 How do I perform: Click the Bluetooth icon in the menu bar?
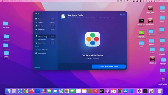(144, 1)
